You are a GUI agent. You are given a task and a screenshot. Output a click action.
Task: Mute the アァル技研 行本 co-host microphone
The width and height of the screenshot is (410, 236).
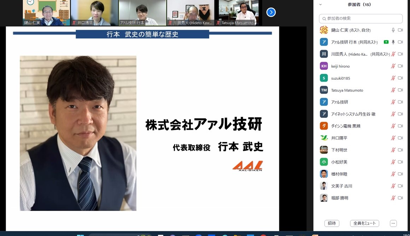click(393, 42)
